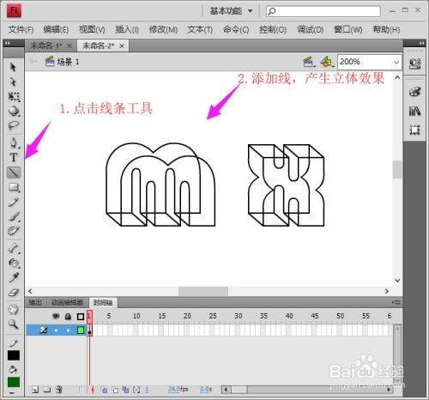Expand the right panel dock arrows
This screenshot has width=429, height=400.
coord(422,43)
